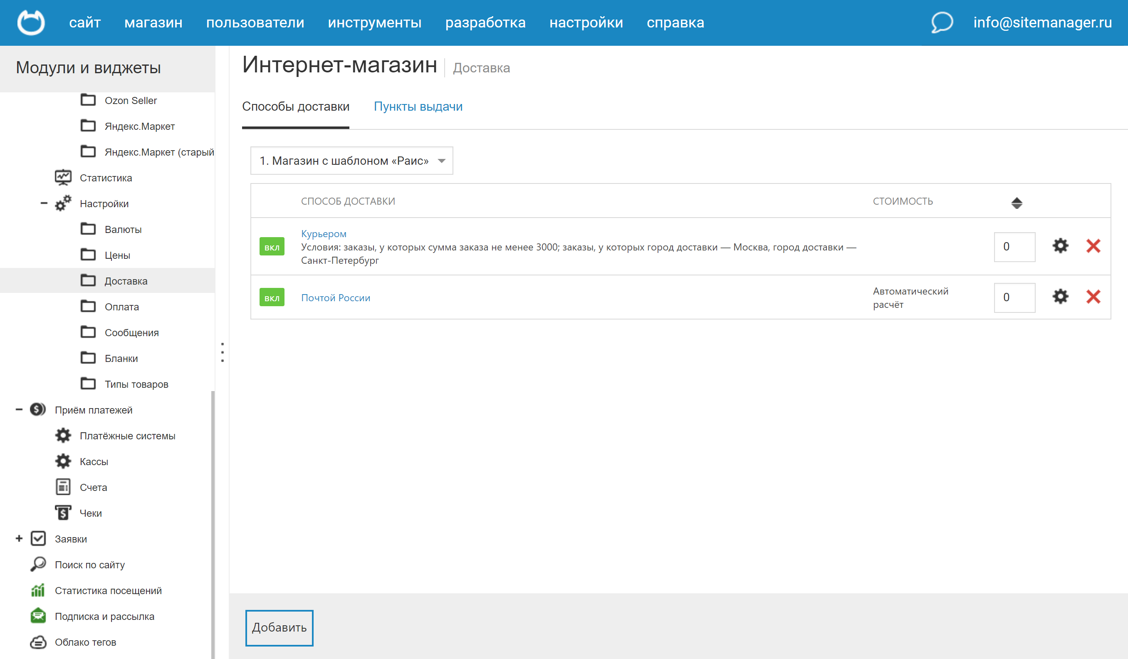Viewport: 1128px width, 659px height.
Task: Click the cost input field for Курьером
Action: click(x=1014, y=246)
